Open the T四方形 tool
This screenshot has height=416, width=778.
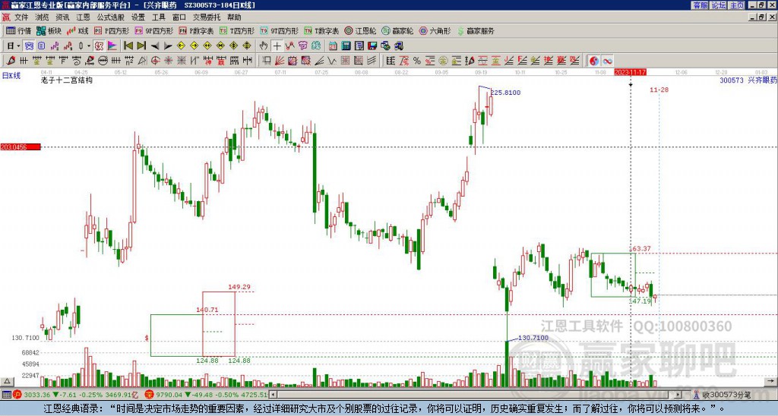pos(237,30)
